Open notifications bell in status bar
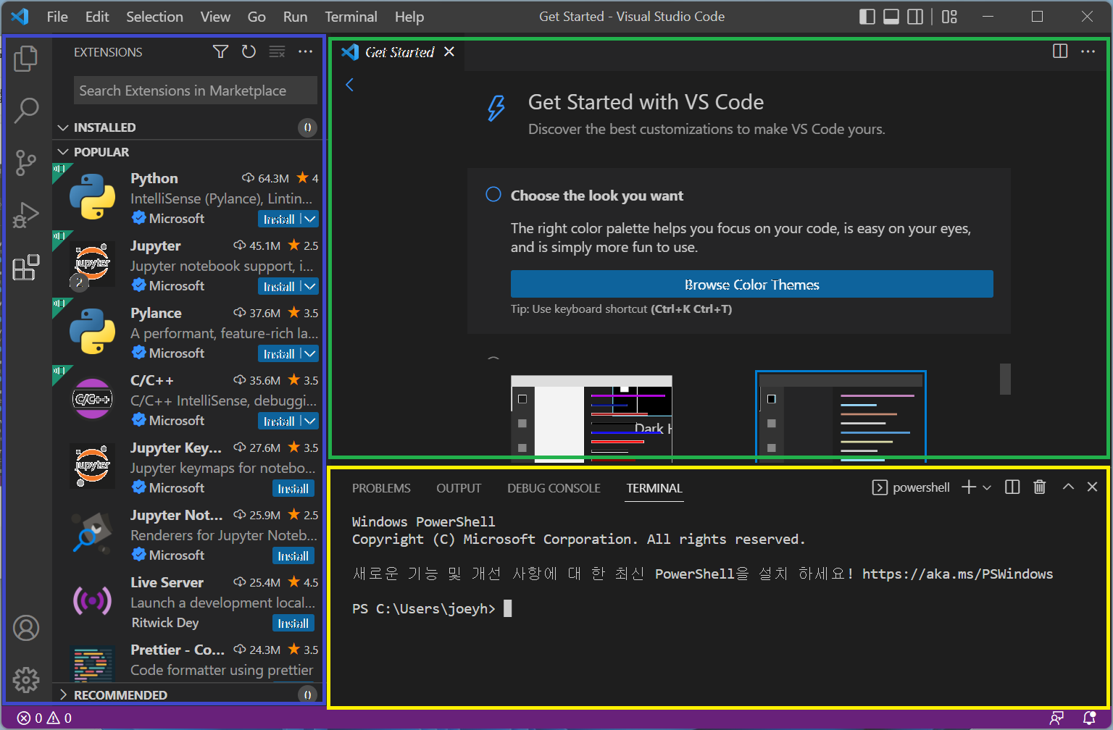The image size is (1113, 730). 1089,718
